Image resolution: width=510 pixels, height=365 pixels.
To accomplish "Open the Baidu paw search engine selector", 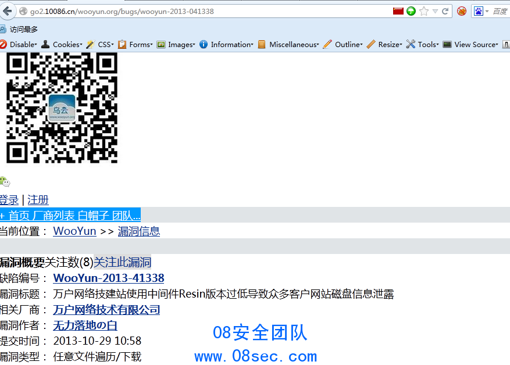I will 481,12.
